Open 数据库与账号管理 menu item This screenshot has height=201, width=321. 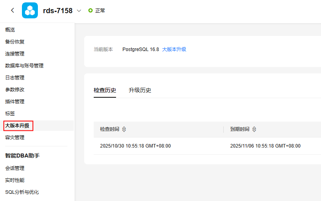tap(24, 65)
